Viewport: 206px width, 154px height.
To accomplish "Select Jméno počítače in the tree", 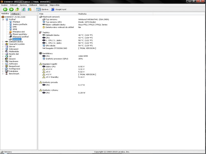I will [x=20, y=24].
